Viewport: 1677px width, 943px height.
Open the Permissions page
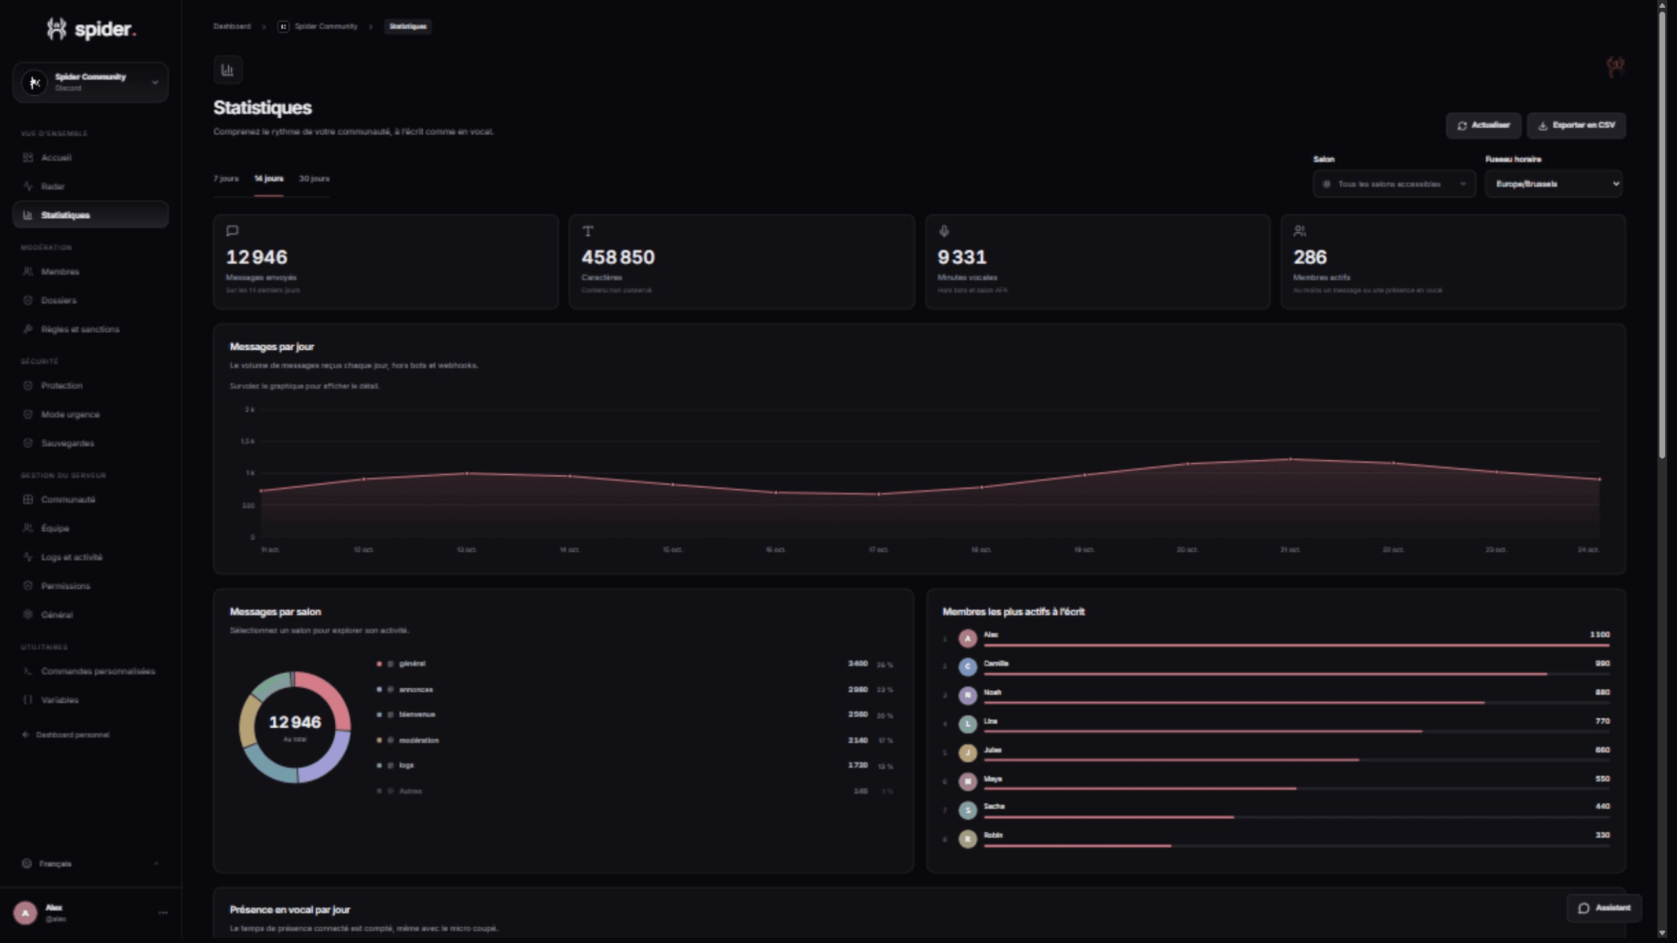[x=90, y=585]
